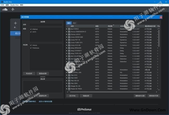This screenshot has height=115, width=169.
Task: Toggle visibility dot for Comp FET-76
Action: pos(67,40)
